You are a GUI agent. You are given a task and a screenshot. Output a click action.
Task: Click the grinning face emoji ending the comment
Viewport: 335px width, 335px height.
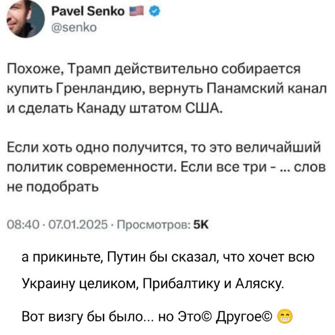(285, 317)
